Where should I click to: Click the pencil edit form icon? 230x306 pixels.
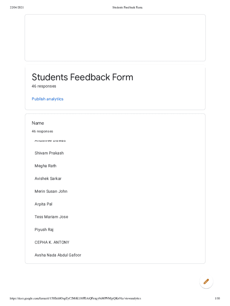206,281
